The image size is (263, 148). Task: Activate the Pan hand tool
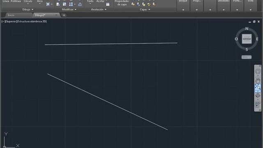(258, 81)
